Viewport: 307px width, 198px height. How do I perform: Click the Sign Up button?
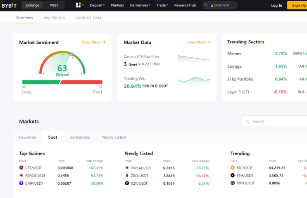pyautogui.click(x=297, y=5)
